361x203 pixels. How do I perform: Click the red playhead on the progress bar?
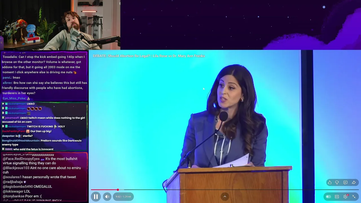(x=118, y=190)
